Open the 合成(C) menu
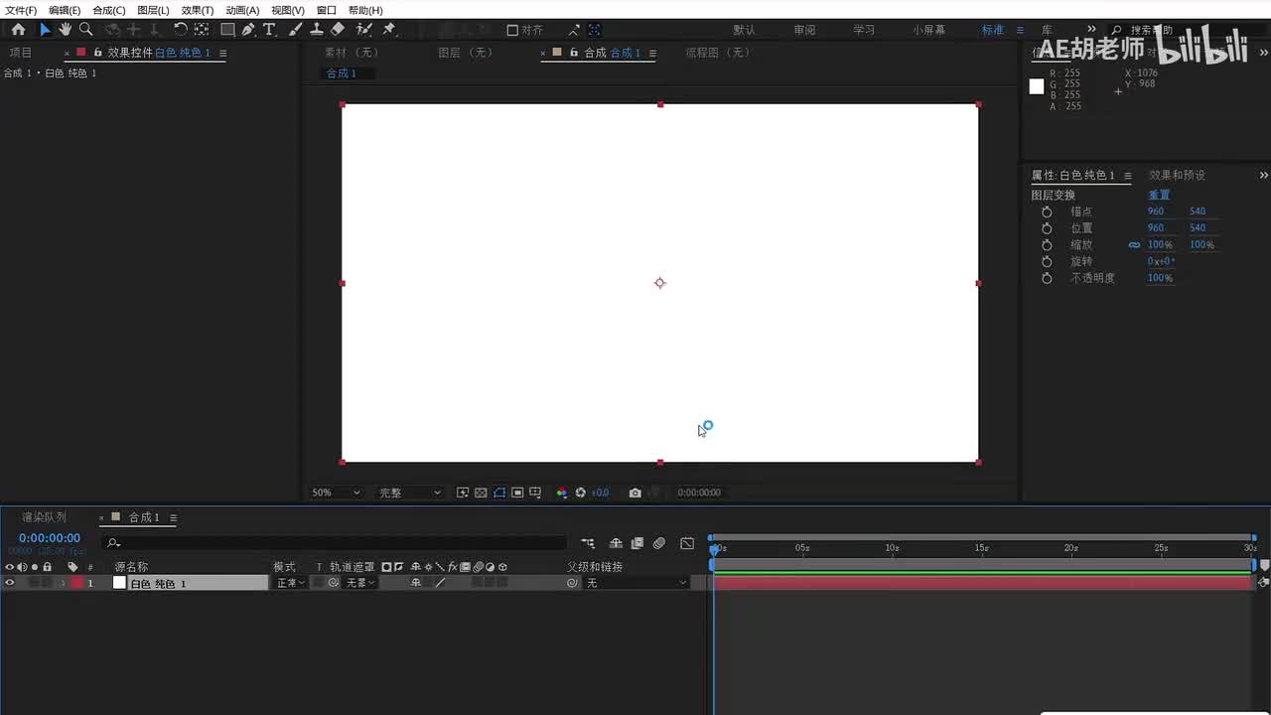This screenshot has height=715, width=1271. coord(109,10)
